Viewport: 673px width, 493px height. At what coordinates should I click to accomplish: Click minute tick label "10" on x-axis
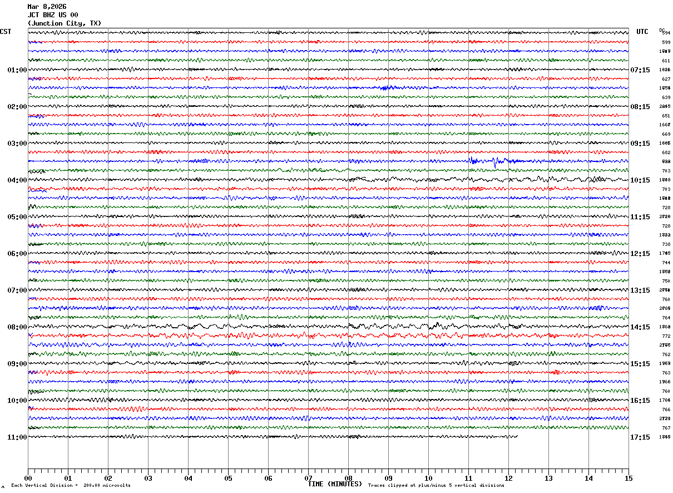pos(428,479)
